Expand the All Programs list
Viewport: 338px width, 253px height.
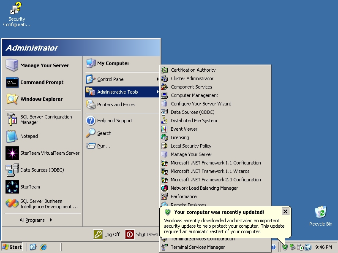point(36,220)
